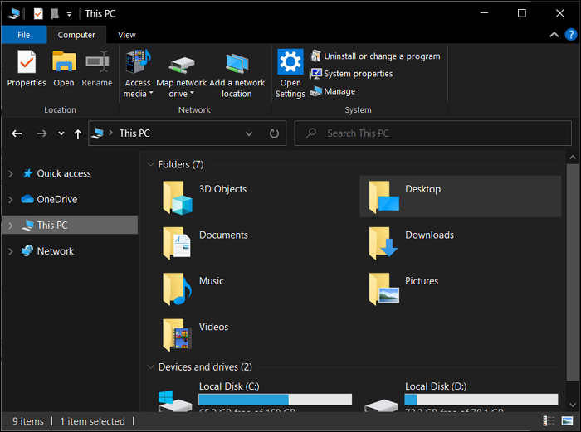Click the scrollbar down arrow
Screen dimensions: 581x432
point(573,405)
